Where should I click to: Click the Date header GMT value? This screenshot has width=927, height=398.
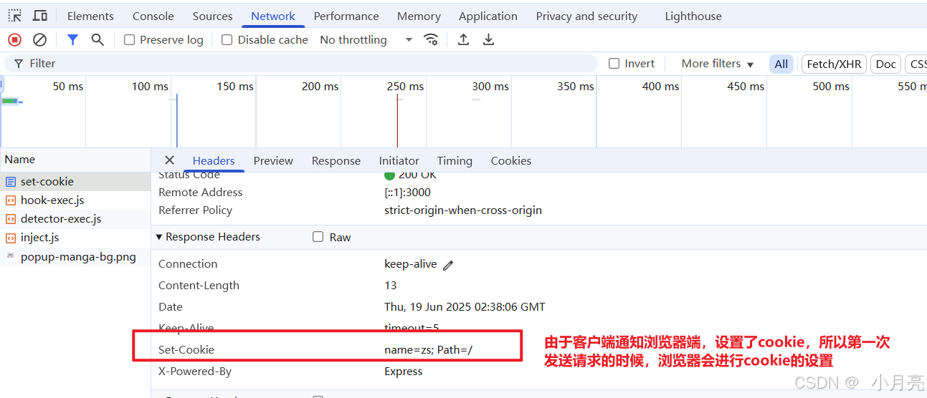465,307
